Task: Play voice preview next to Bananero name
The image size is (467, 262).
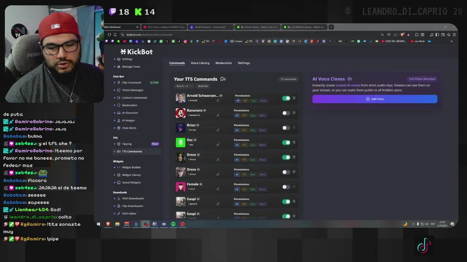Action: pyautogui.click(x=205, y=110)
